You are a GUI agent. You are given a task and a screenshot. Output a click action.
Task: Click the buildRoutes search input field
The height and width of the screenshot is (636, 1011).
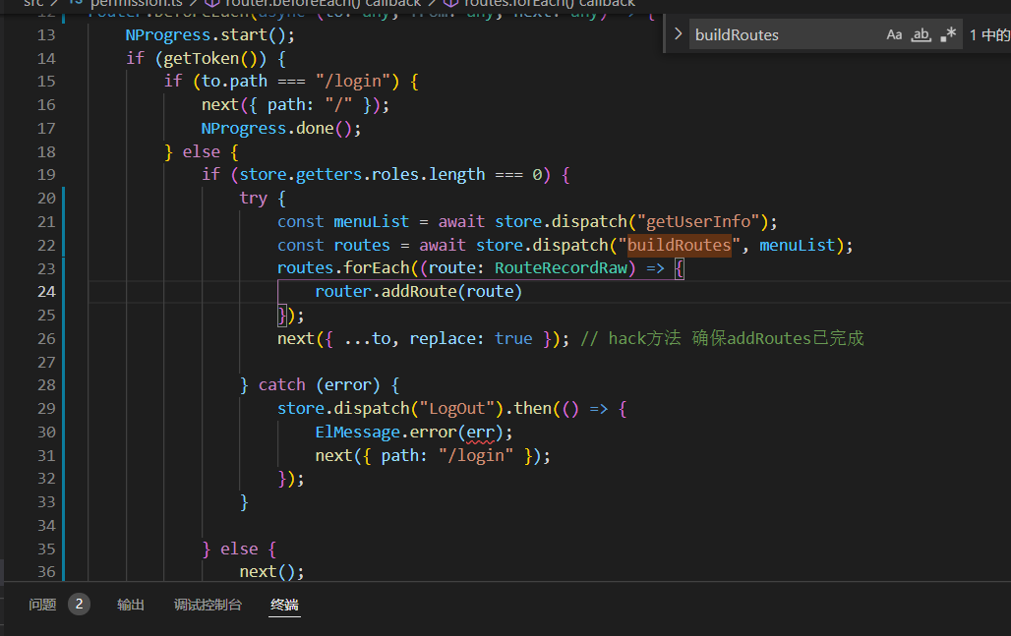pyautogui.click(x=777, y=34)
